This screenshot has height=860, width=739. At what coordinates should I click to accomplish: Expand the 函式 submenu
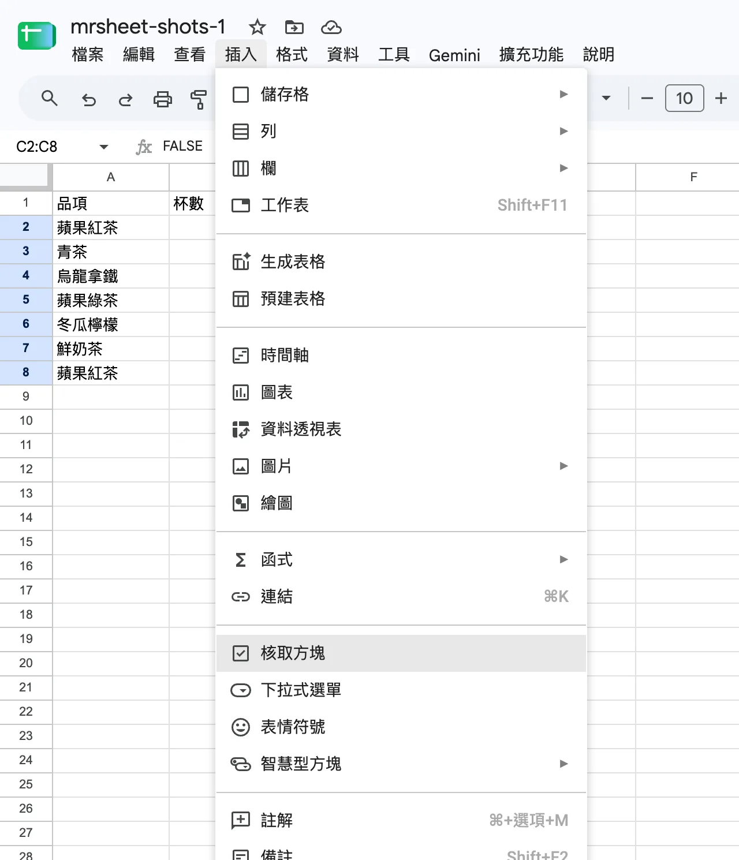(401, 559)
